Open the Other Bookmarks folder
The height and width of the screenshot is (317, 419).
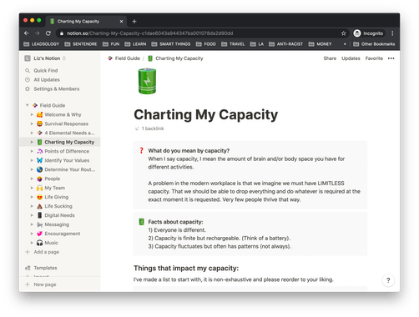pos(374,44)
